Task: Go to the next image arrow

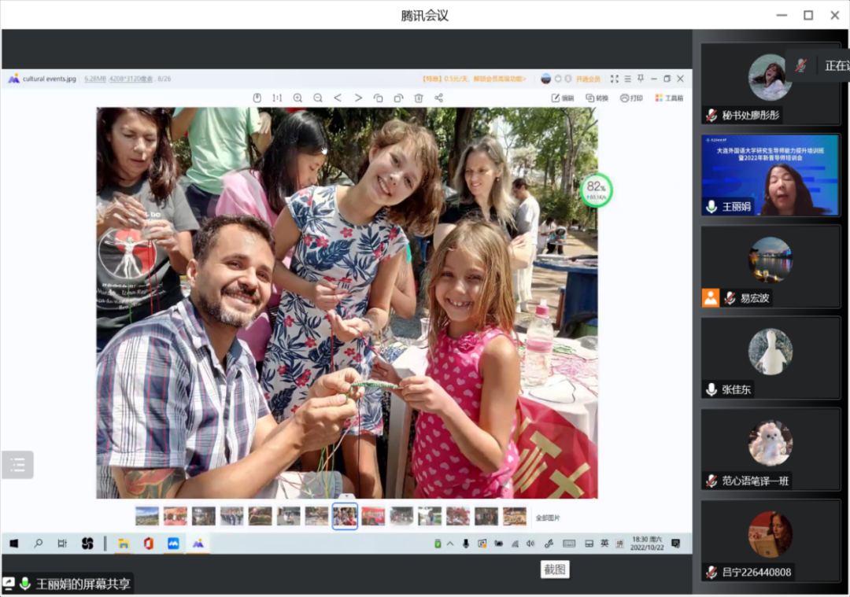Action: pyautogui.click(x=358, y=98)
